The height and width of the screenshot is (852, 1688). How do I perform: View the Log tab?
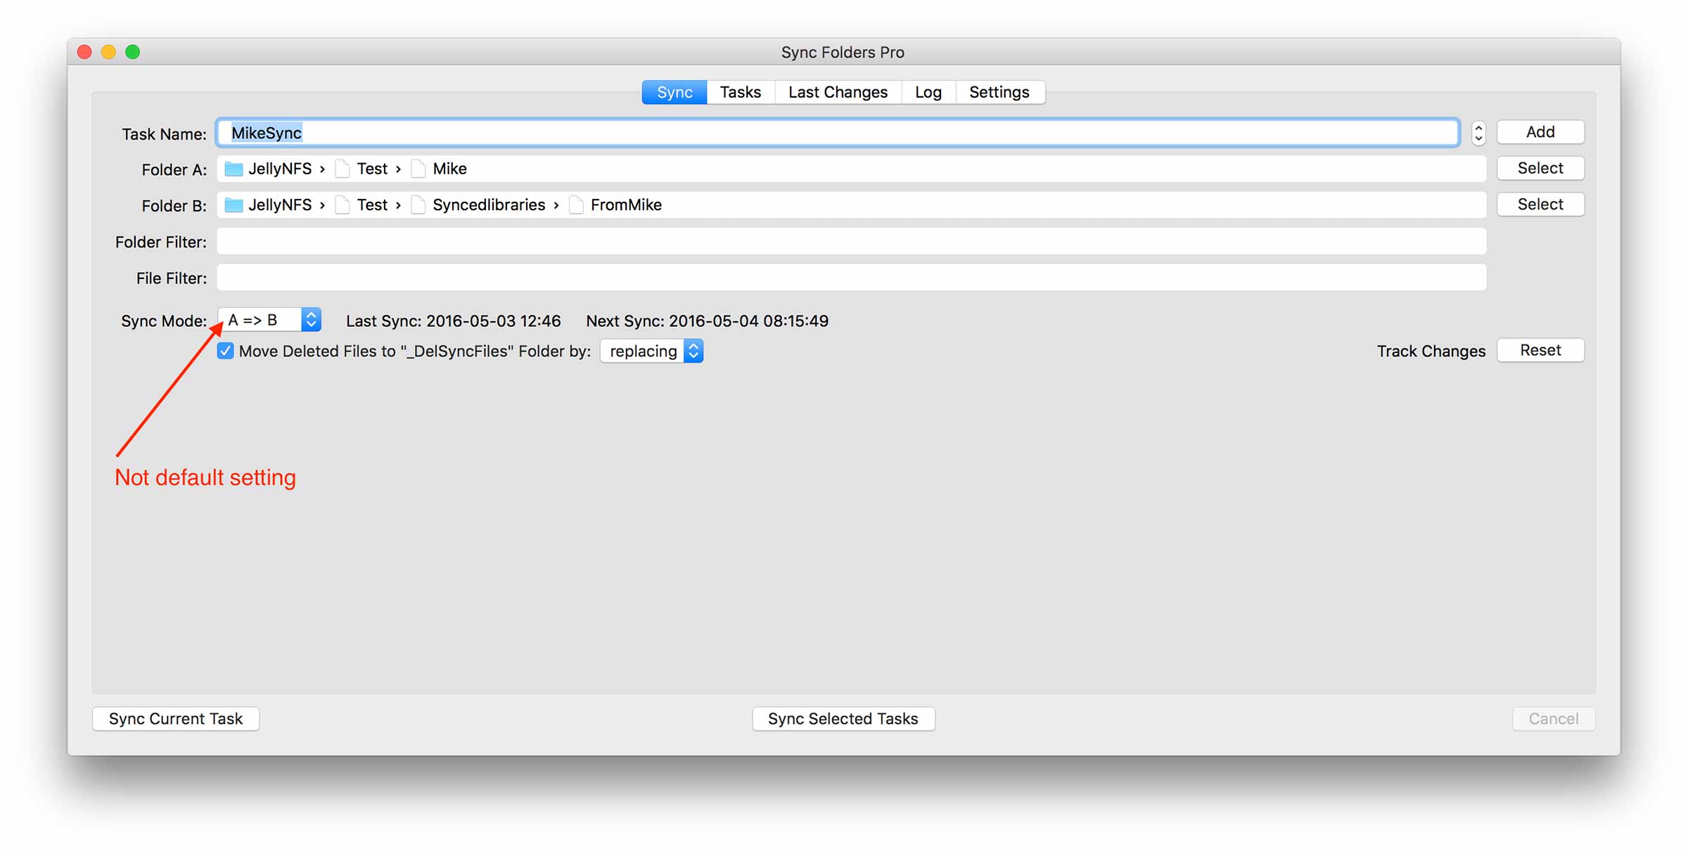(x=928, y=92)
